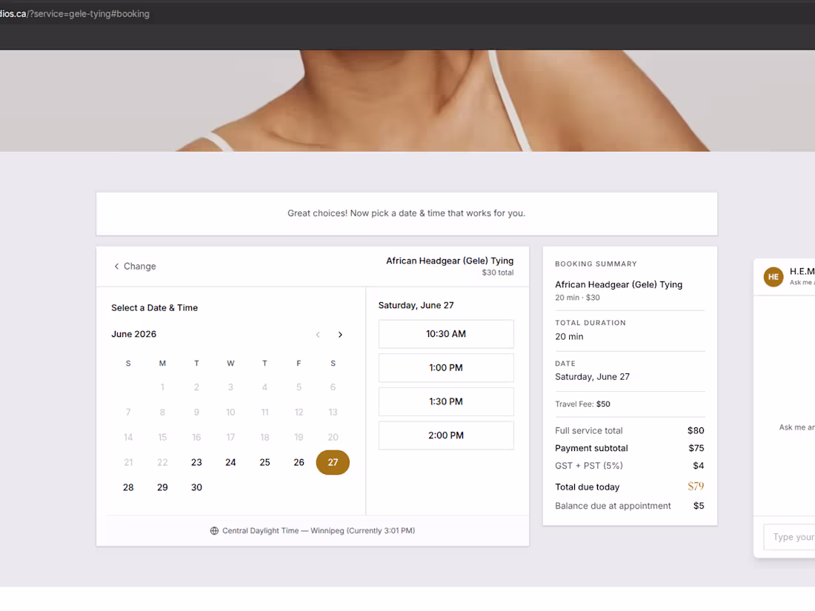Click the '20 min' total duration value
This screenshot has height=611, width=815.
[x=569, y=337]
